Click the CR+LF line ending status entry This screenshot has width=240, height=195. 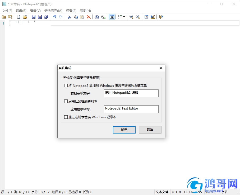(x=189, y=192)
